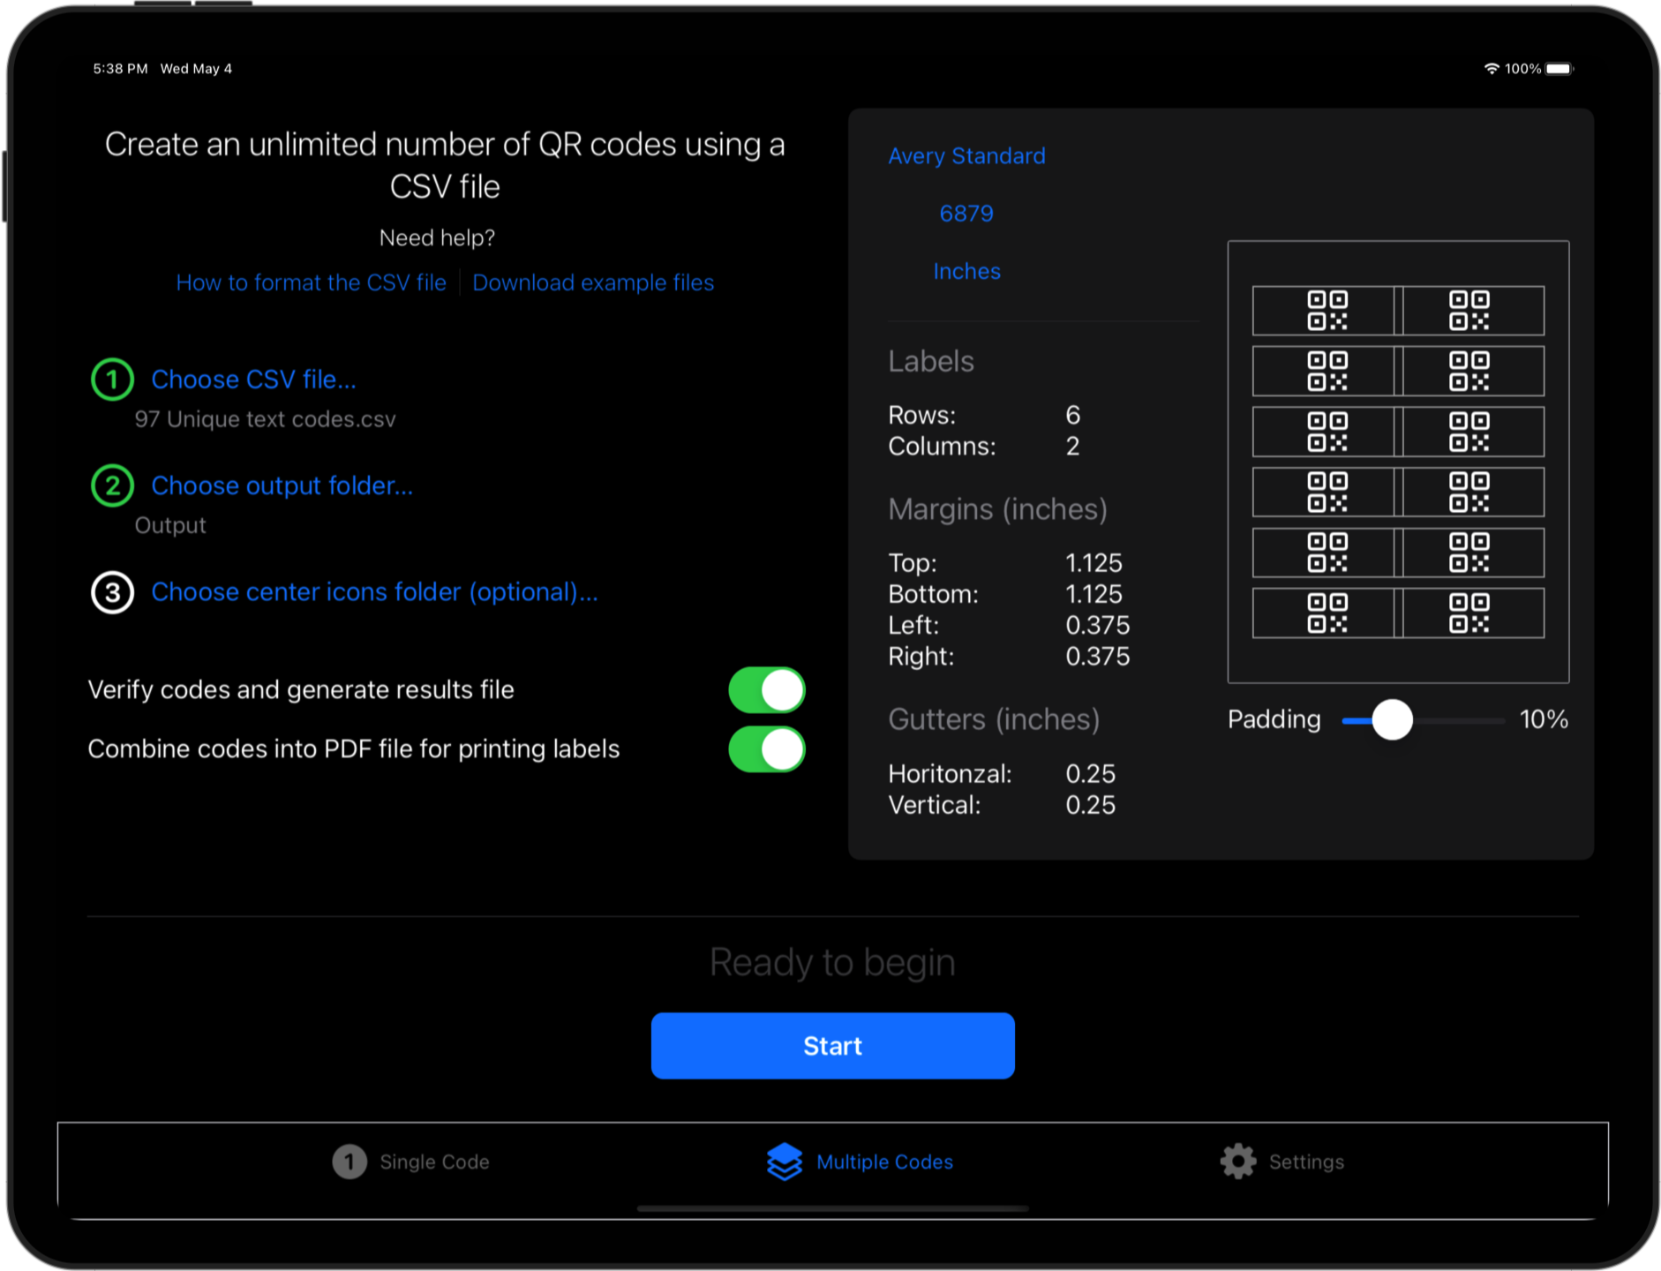Click the Settings gear icon
This screenshot has width=1661, height=1271.
1237,1162
